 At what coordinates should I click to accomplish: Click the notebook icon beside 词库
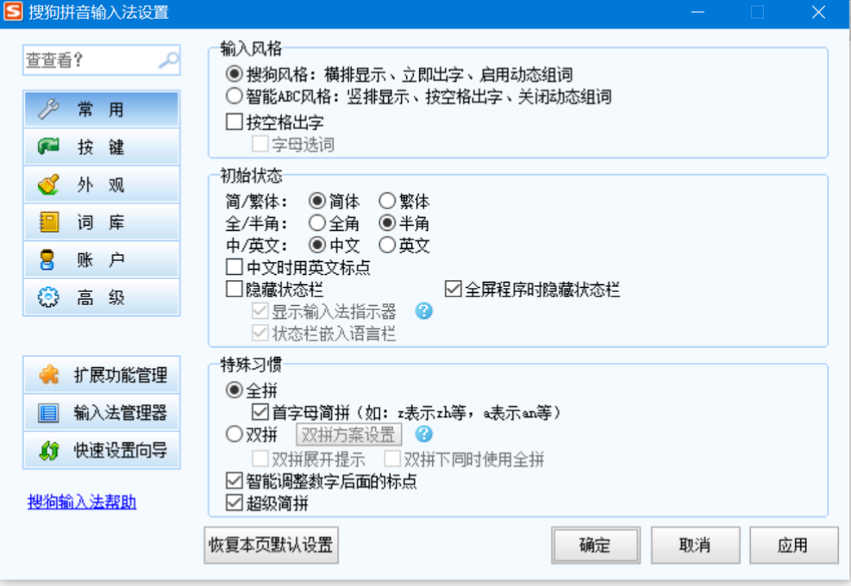click(48, 222)
